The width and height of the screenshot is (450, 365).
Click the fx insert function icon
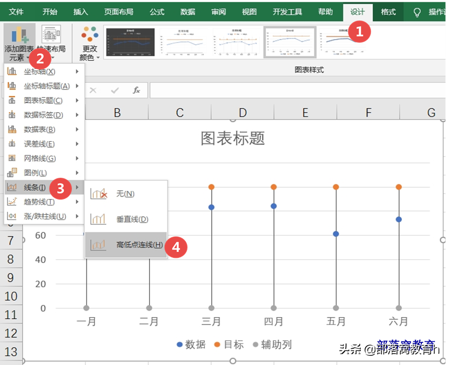[x=136, y=90]
